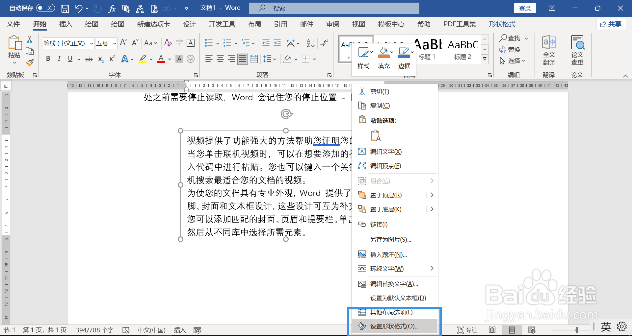Apply Superscript formatting
The height and width of the screenshot is (336, 632).
[112, 59]
